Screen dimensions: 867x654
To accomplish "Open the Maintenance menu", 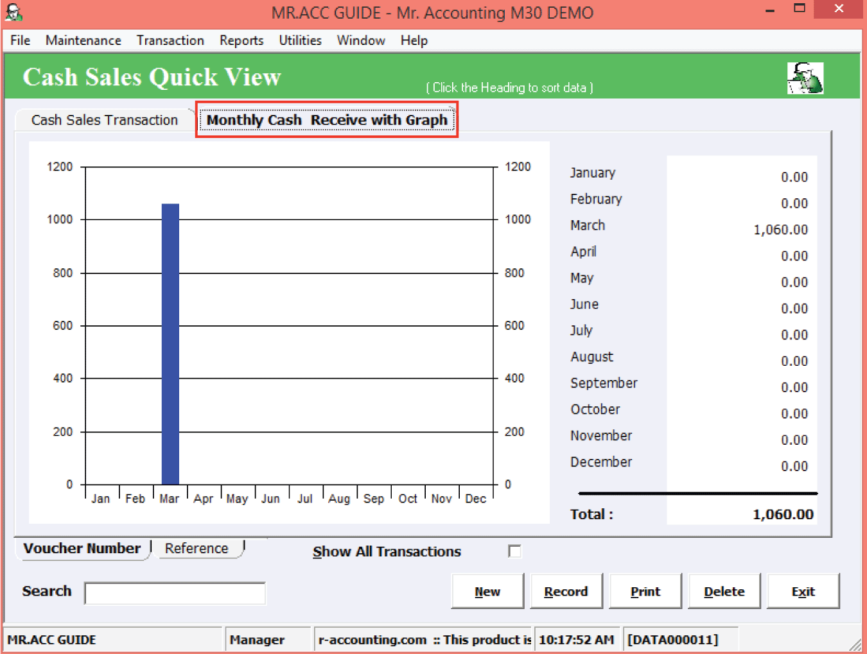I will [83, 40].
